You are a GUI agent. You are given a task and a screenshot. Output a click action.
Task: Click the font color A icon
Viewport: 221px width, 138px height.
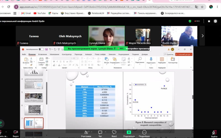point(59,65)
